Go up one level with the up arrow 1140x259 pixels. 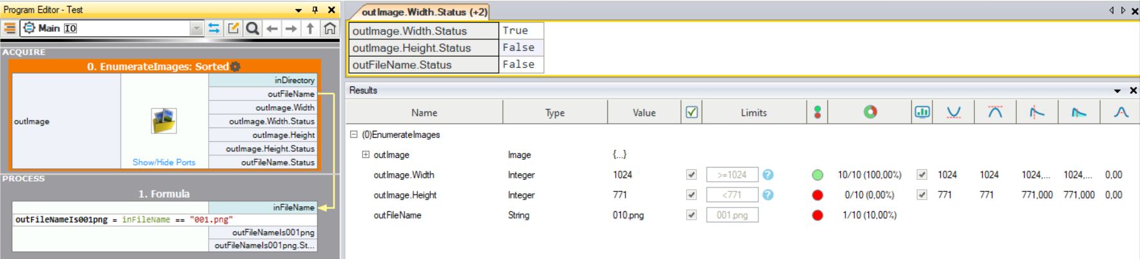[x=310, y=28]
